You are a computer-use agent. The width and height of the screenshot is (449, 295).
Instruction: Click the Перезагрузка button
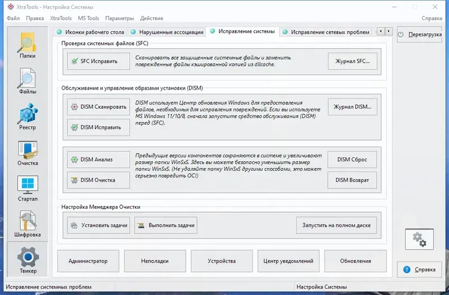419,35
